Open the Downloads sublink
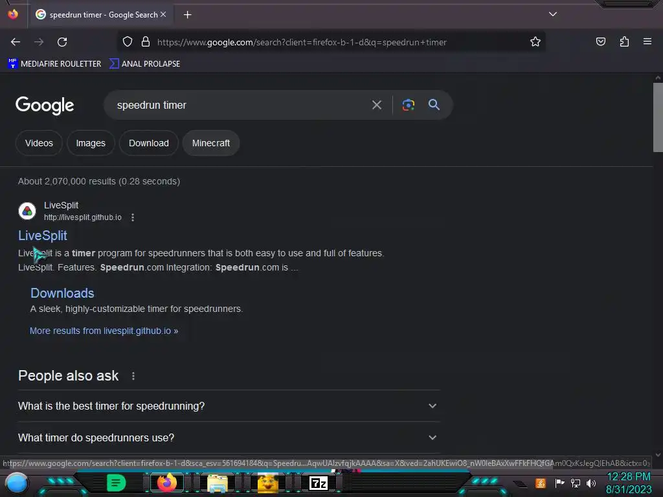This screenshot has width=663, height=497. pos(62,293)
